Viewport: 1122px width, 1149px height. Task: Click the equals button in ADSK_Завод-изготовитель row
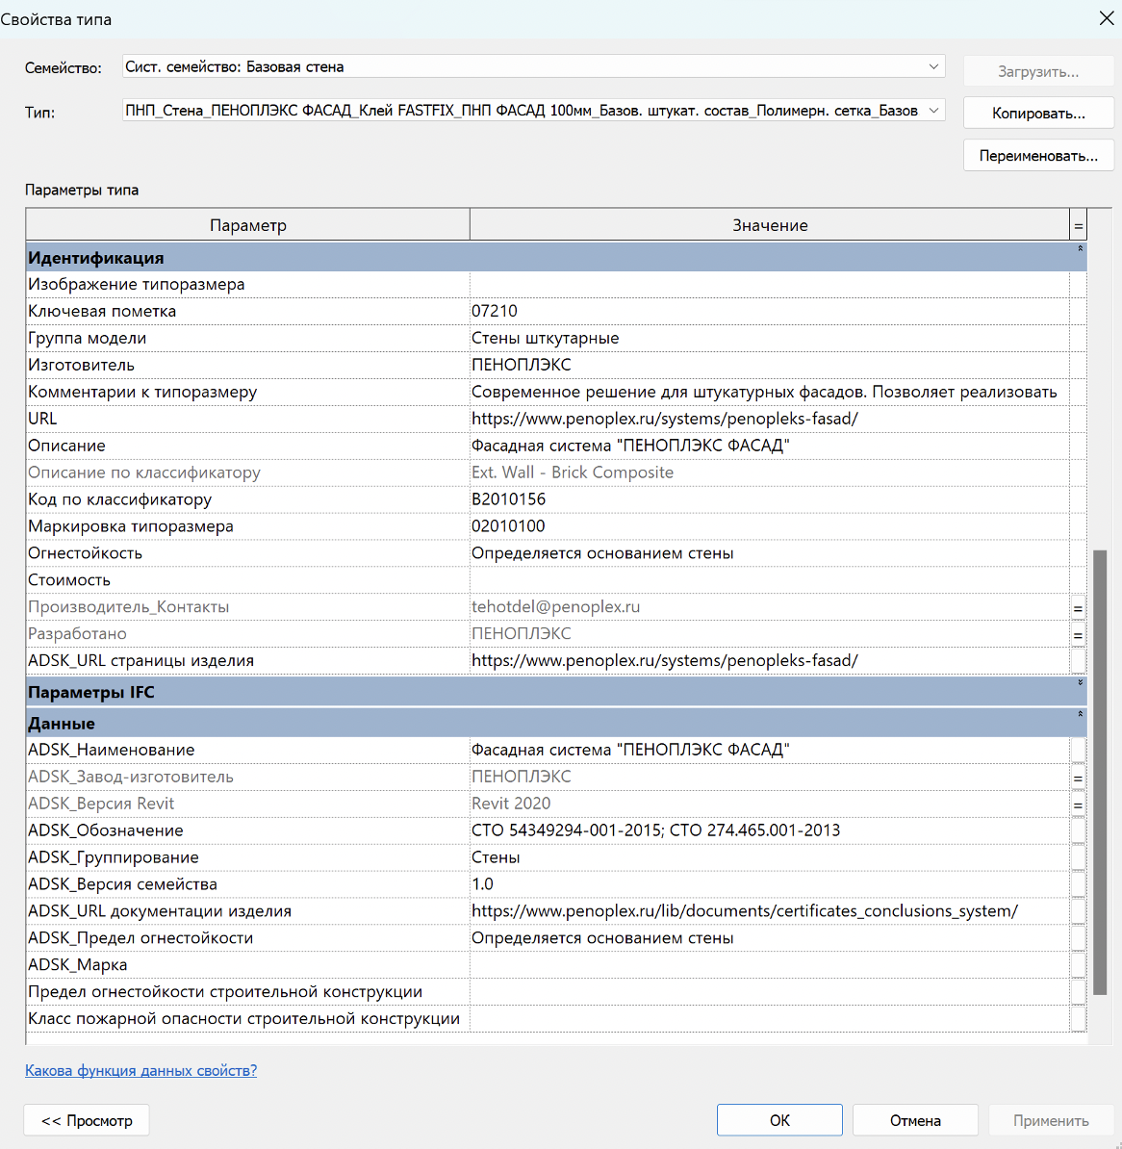tap(1078, 778)
